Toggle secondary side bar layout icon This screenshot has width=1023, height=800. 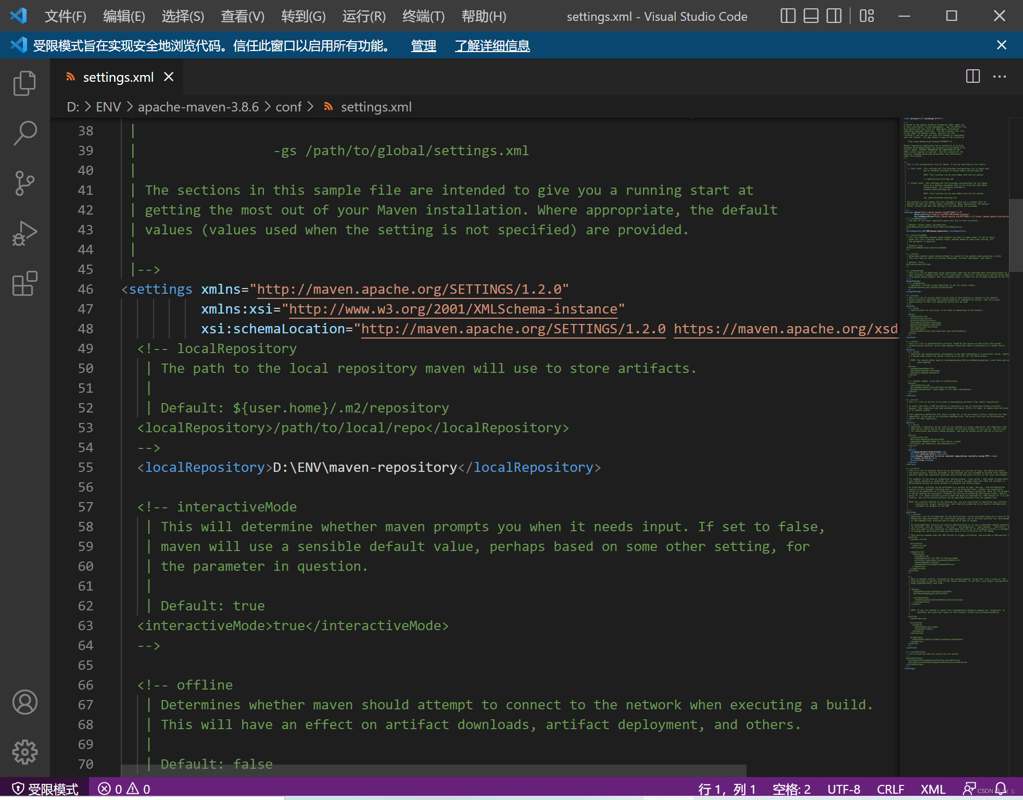pyautogui.click(x=833, y=16)
